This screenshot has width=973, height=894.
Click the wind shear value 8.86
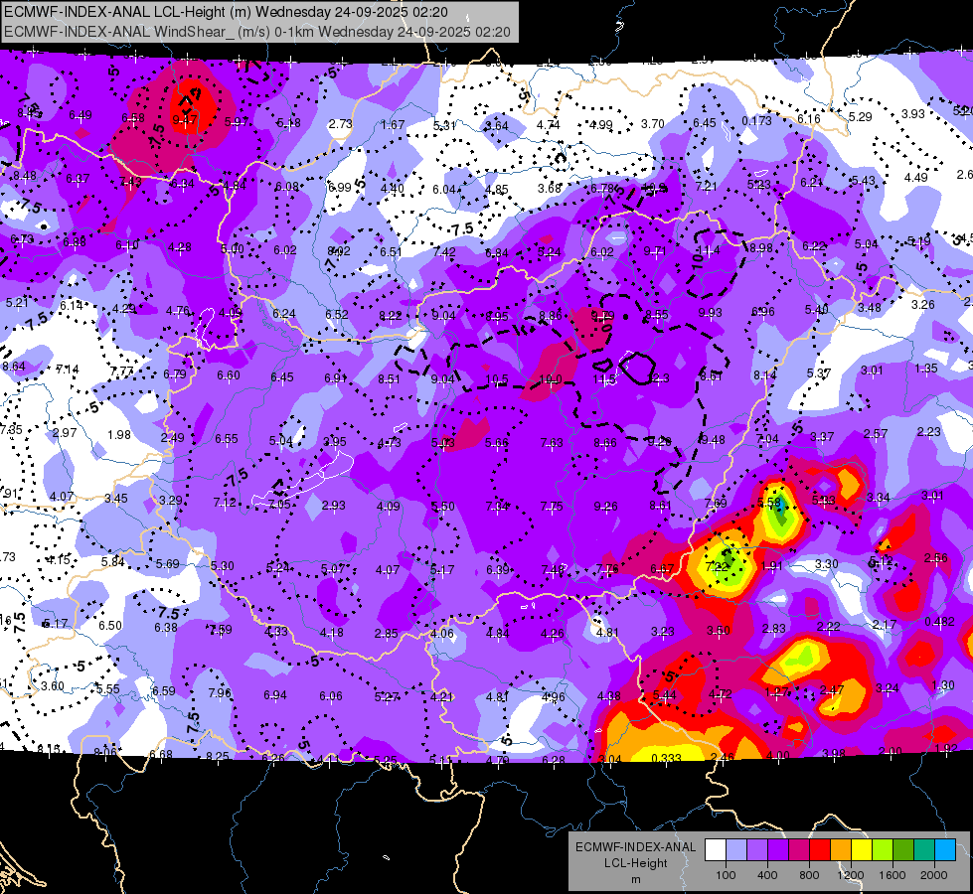(x=551, y=316)
